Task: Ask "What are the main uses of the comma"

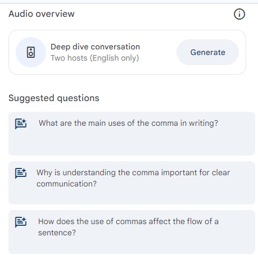Action: [x=132, y=134]
